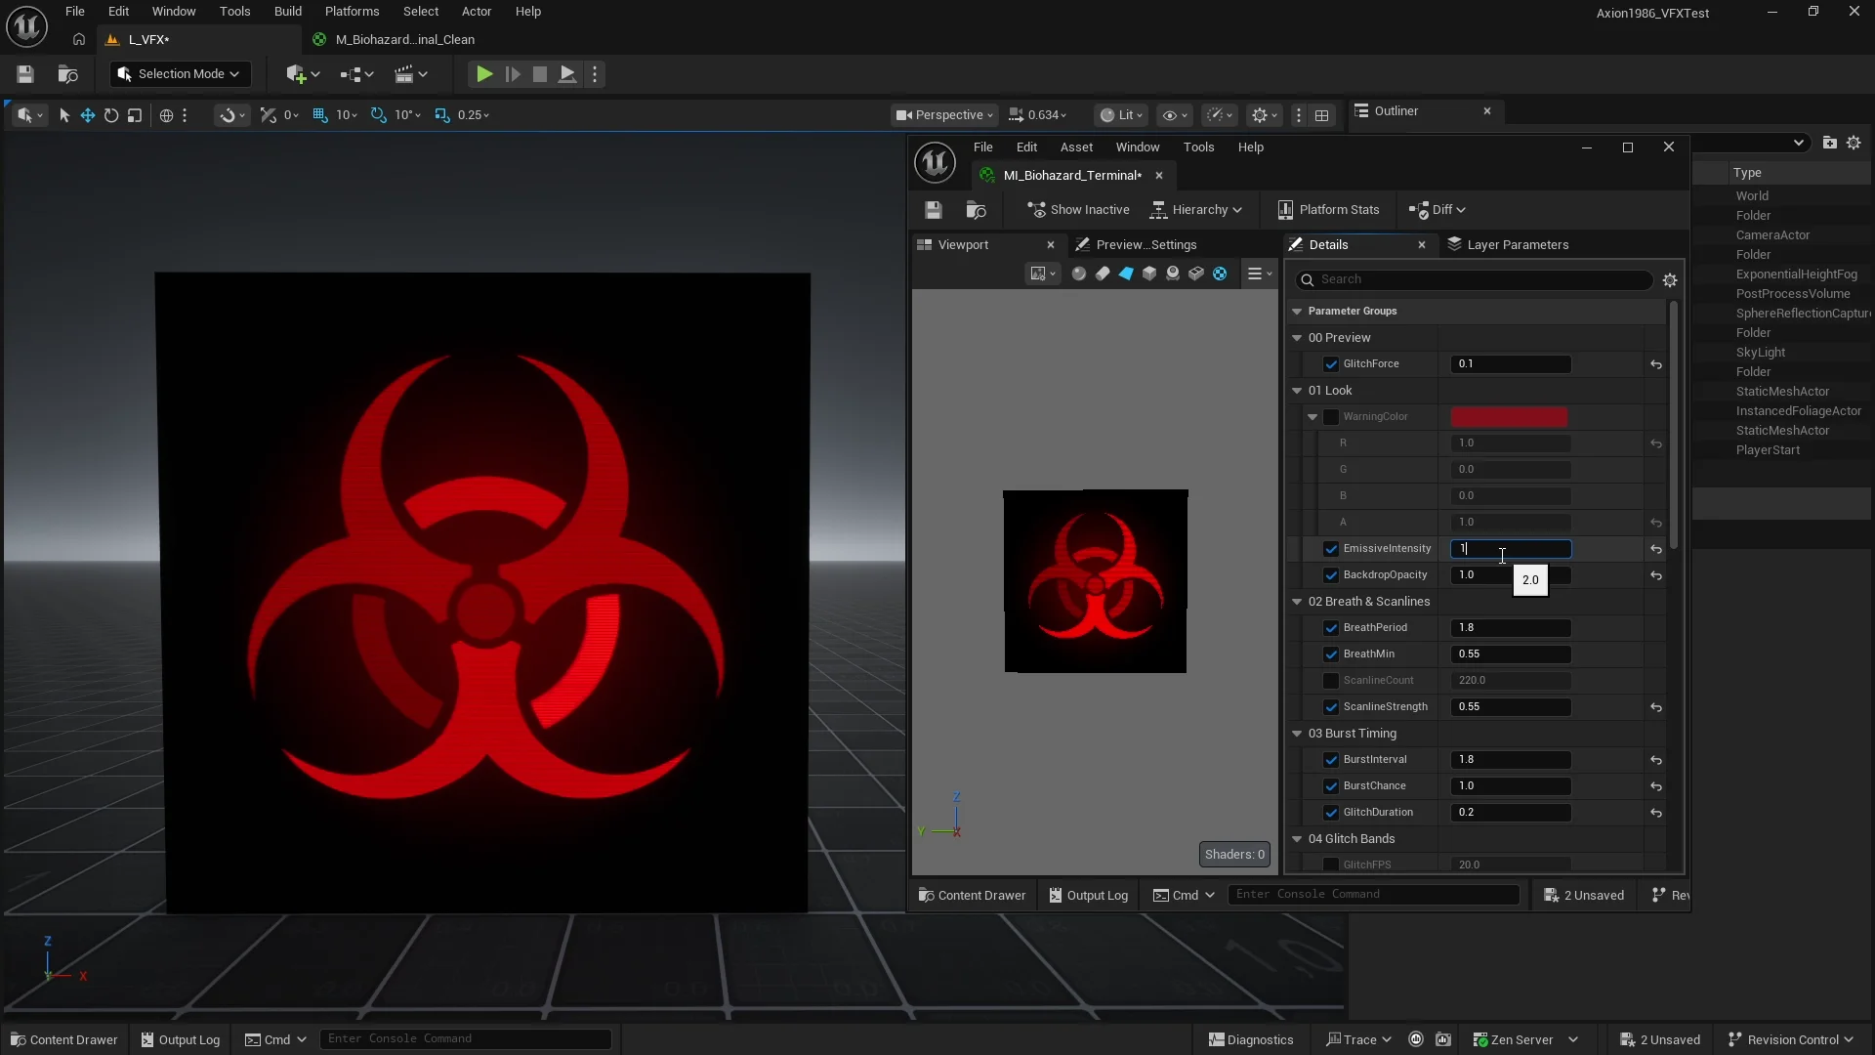Reset BurstInterval to default arrow
Screen dimensions: 1875x1055
tap(1656, 760)
